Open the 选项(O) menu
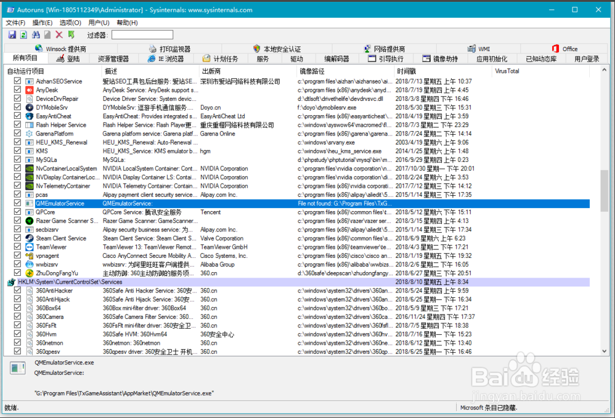 [71, 23]
